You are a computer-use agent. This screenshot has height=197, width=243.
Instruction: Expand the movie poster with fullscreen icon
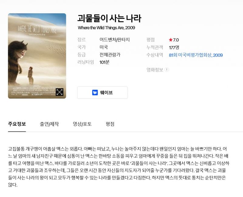pos(60,92)
